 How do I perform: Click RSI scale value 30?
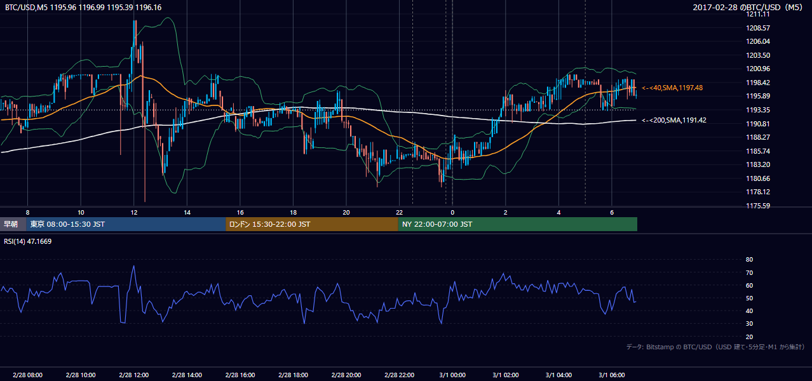[x=749, y=324]
